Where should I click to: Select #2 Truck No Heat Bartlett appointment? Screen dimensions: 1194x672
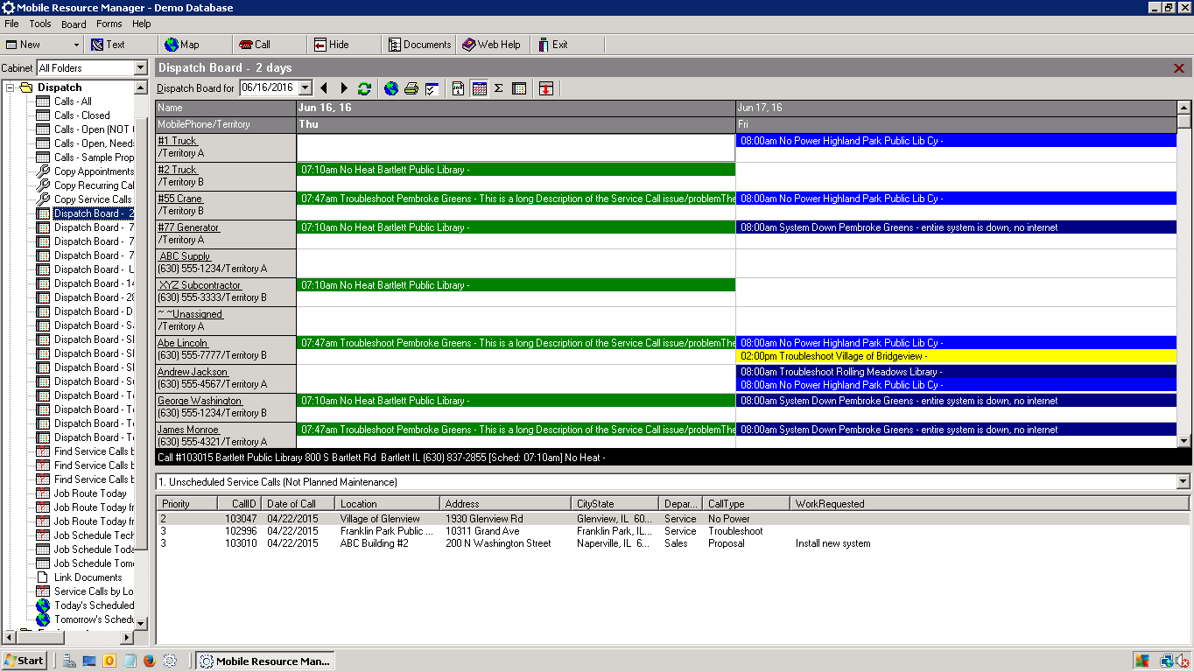click(516, 170)
